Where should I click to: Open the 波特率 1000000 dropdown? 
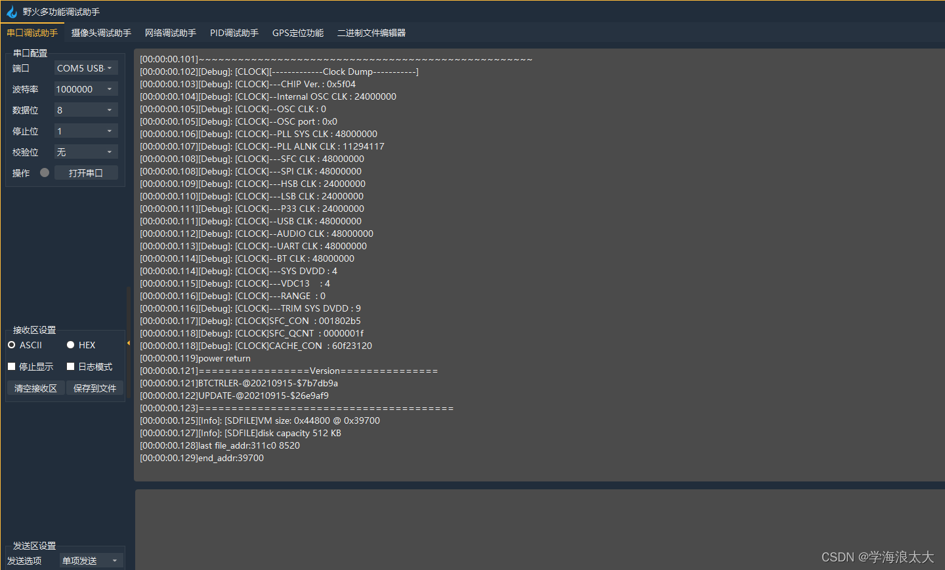coord(86,89)
